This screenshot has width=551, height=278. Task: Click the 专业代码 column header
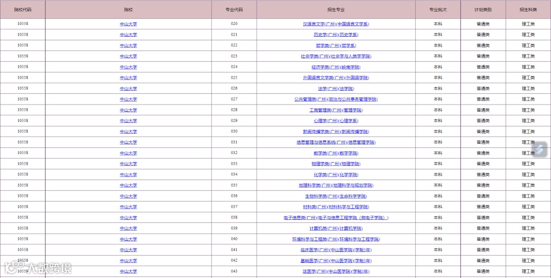pyautogui.click(x=234, y=10)
